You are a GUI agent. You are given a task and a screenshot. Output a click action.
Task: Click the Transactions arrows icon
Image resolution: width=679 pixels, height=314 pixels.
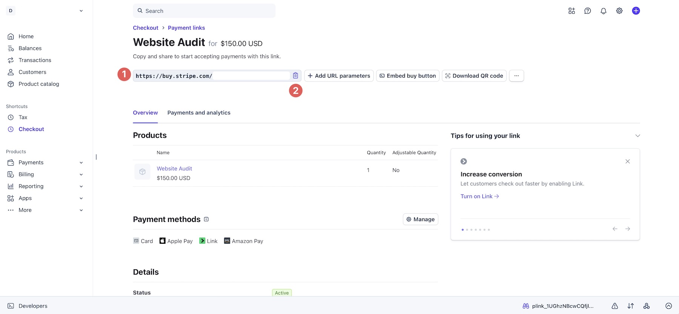tap(11, 60)
